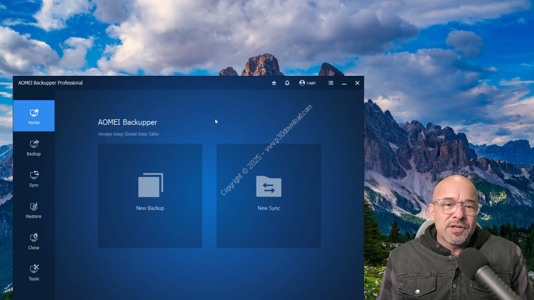The width and height of the screenshot is (534, 300).
Task: Click the crown upgrade icon in title bar
Action: tap(274, 83)
